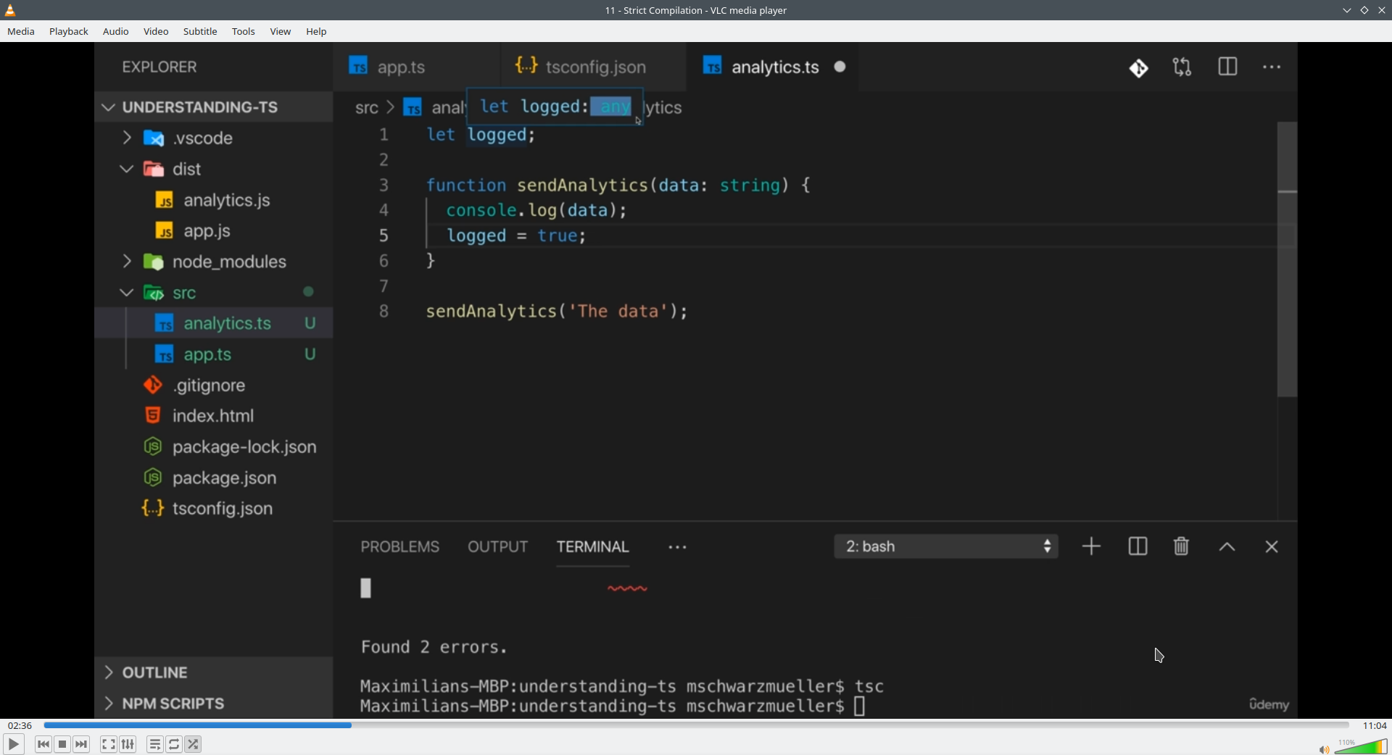
Task: Expand the .vscode folder
Action: coord(128,138)
